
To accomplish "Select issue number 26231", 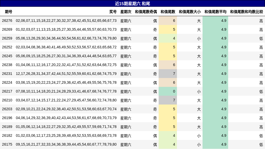I will (7, 74).
